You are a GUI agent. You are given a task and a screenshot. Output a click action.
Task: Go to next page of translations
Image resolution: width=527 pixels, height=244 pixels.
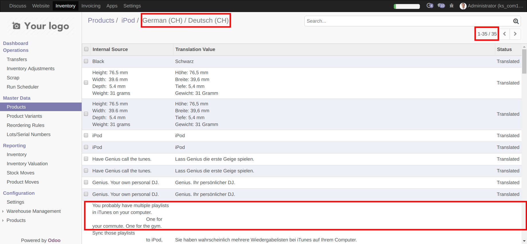pyautogui.click(x=515, y=34)
